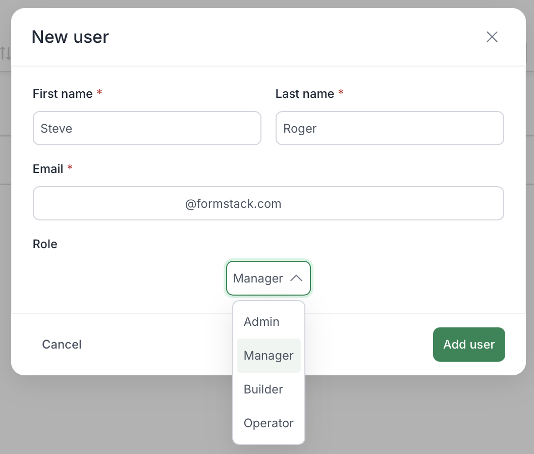Viewport: 534px width, 454px height.
Task: Click the "Last name" field label
Action: (x=304, y=94)
